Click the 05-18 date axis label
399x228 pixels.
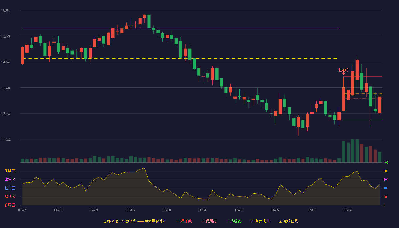coord(167,210)
